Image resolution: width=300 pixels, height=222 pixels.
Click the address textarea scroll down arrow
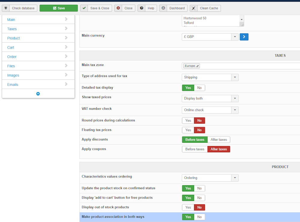pos(241,19)
